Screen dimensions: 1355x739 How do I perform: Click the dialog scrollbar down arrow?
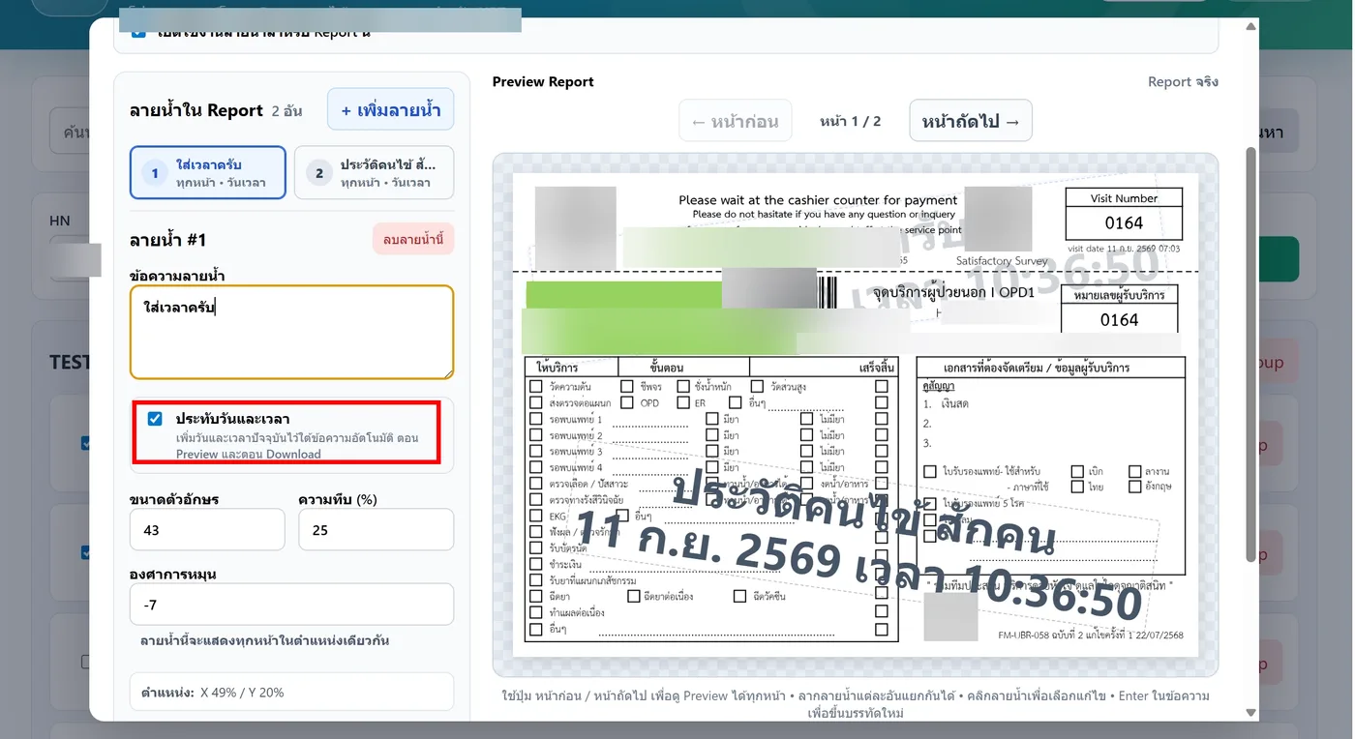click(x=1250, y=713)
